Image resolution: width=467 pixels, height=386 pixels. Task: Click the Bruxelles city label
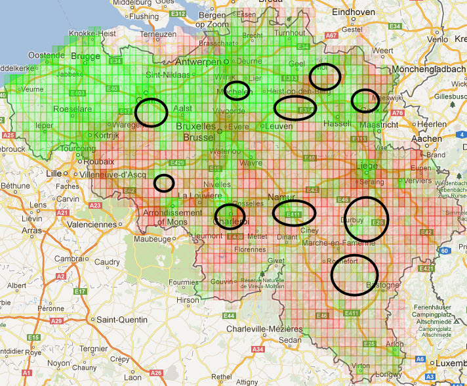(196, 125)
